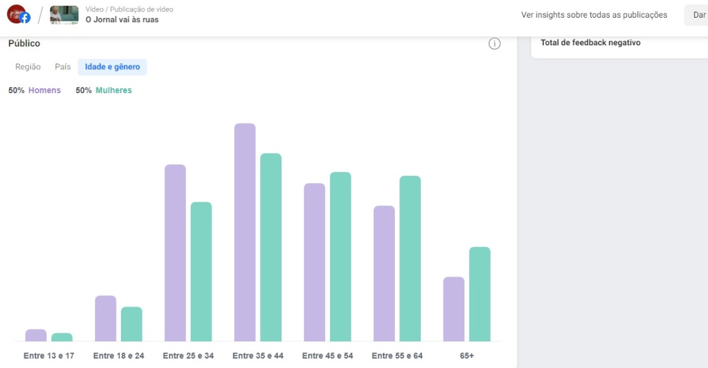Click Ver insights sobre todas as publicações
Viewport: 708px width, 368px height.
[x=594, y=15]
